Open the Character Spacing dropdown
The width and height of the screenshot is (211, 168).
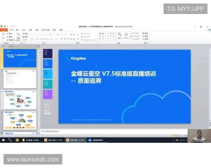point(47,39)
